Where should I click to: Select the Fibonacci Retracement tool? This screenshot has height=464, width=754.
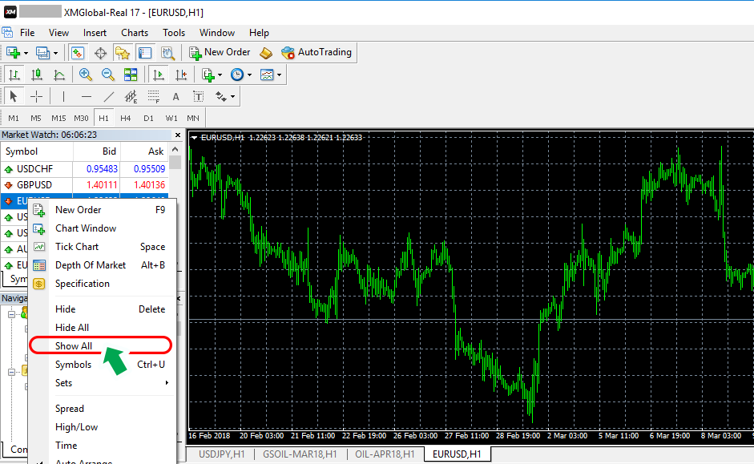click(153, 97)
